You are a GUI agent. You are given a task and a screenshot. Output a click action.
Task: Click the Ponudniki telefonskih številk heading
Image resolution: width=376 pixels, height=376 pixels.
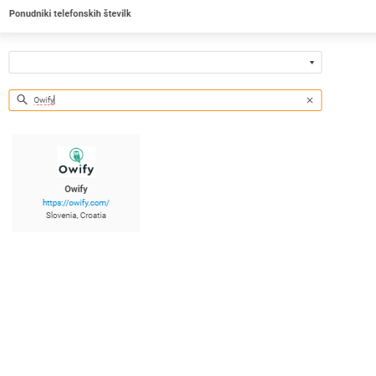pyautogui.click(x=70, y=13)
